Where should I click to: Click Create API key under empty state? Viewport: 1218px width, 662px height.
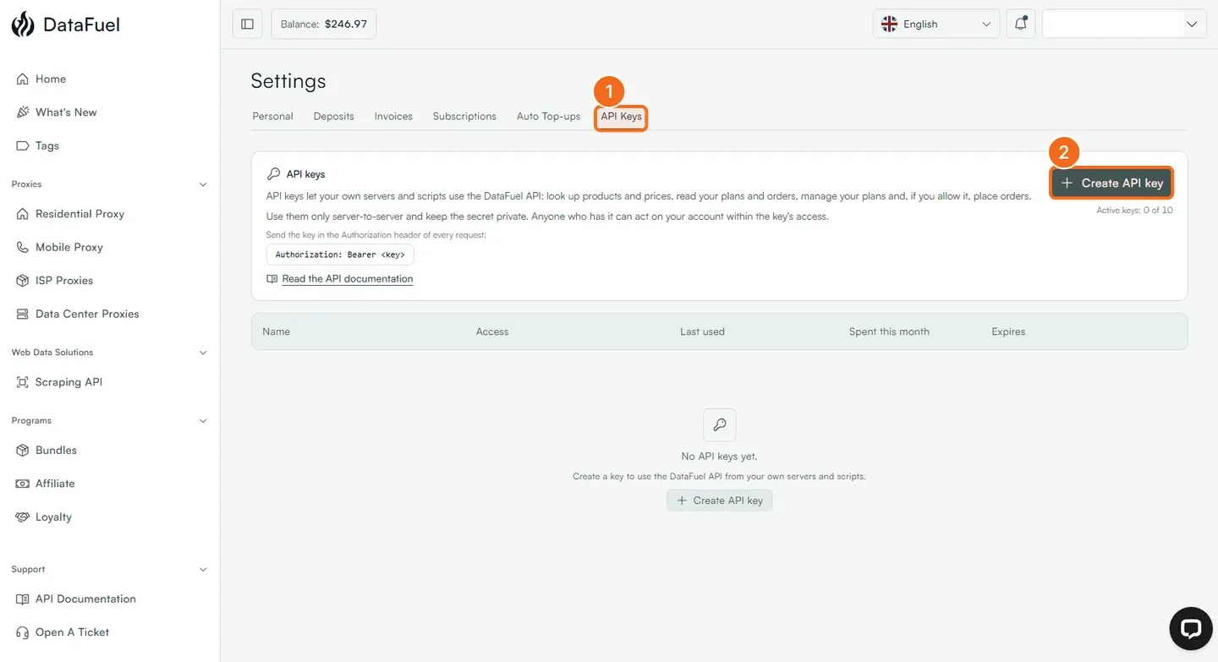point(719,501)
